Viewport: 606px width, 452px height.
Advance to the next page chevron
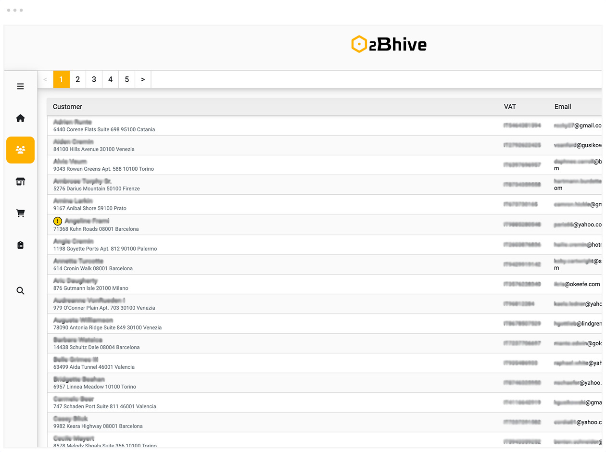[x=143, y=79]
